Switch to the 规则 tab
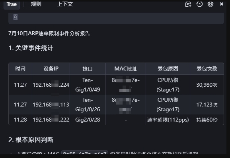This screenshot has height=158, width=230. [36, 4]
